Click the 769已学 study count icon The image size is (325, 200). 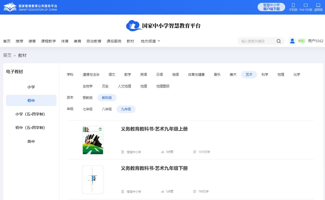point(195,191)
